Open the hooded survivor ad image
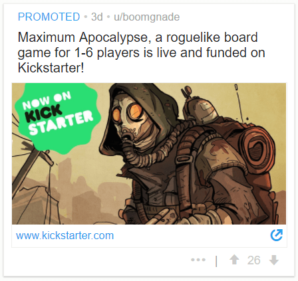Viewport: 298px width, 281px height. click(149, 153)
